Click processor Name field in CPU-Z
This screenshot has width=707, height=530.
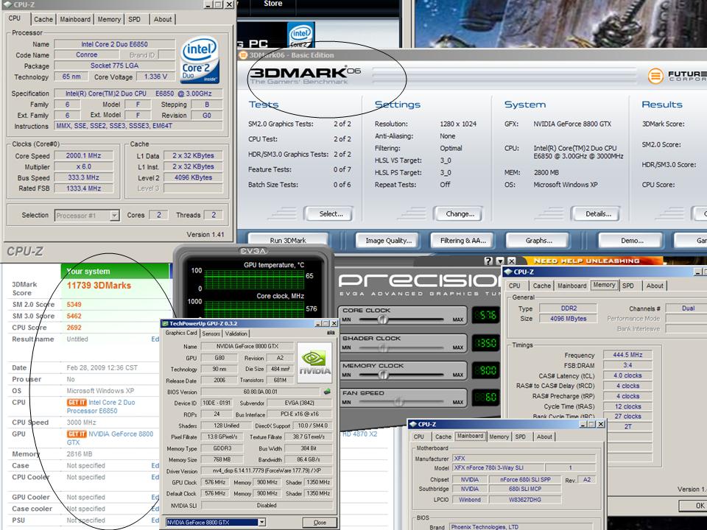pos(115,44)
